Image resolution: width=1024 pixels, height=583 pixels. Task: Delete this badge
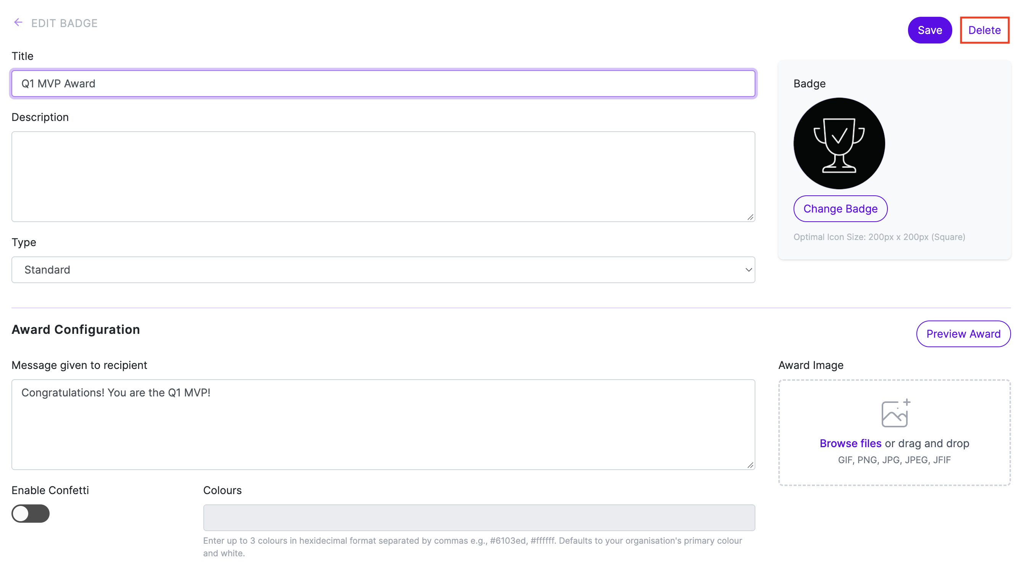(x=984, y=30)
